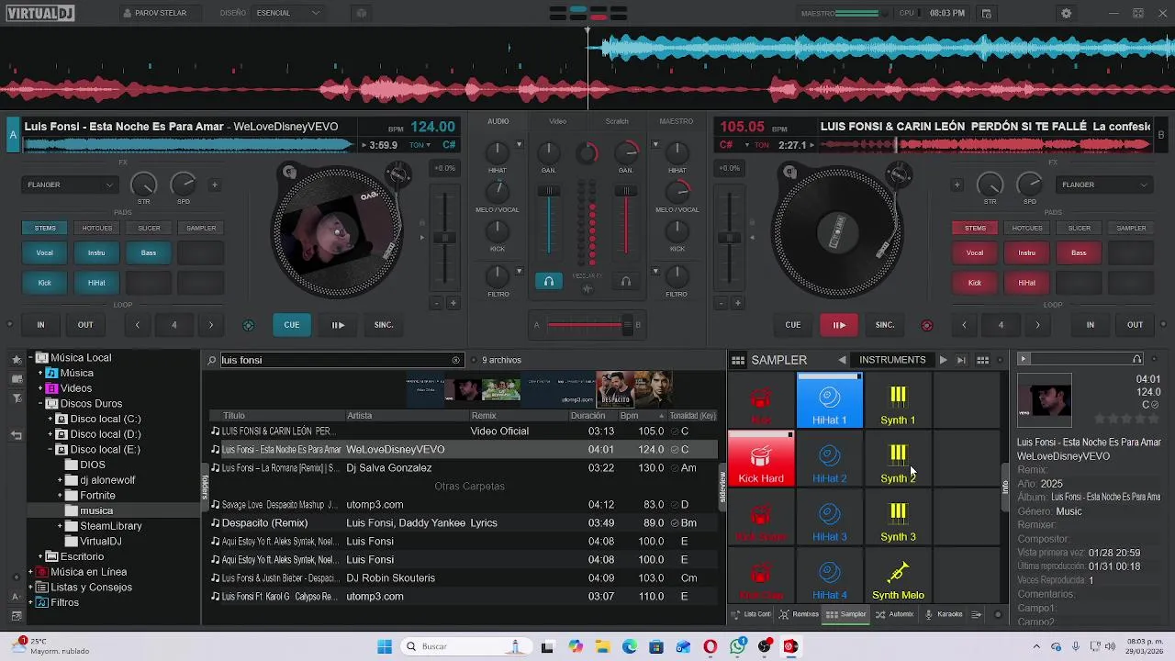Click the sampler grid view icon right of INSTRUMENTS
Viewport: 1175px width, 661px height.
pyautogui.click(x=982, y=360)
